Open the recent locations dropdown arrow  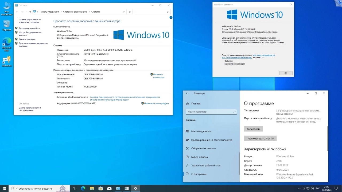(26, 12)
